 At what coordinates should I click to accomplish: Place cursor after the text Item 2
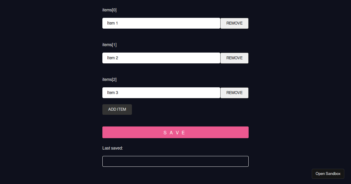[118, 58]
